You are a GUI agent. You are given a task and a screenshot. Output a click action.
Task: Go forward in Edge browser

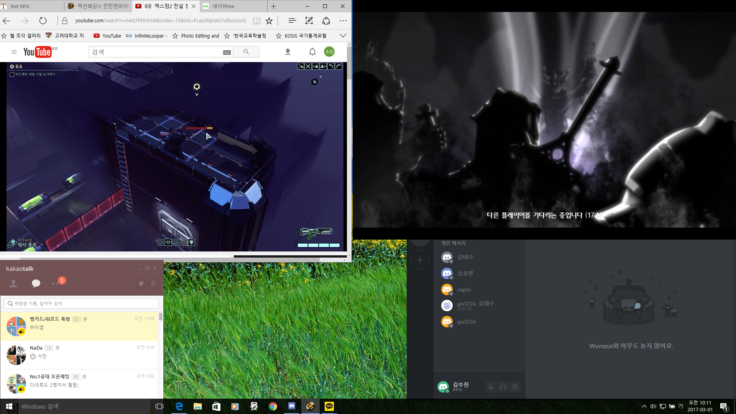(x=25, y=21)
